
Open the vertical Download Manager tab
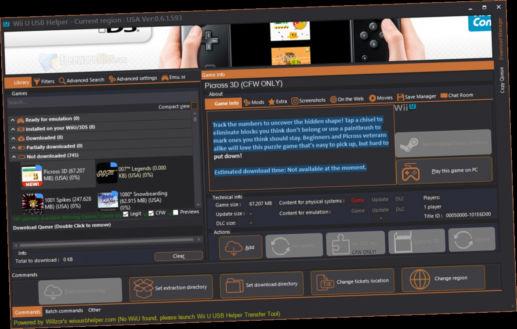point(500,39)
